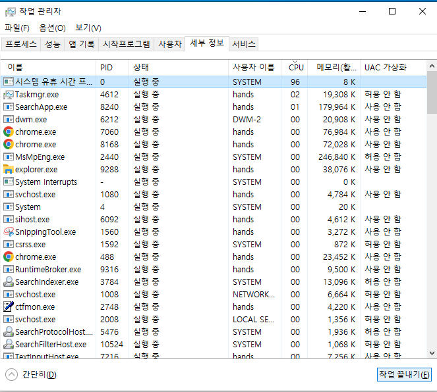Image resolution: width=437 pixels, height=392 pixels.
Task: Switch to the 서비스 tab
Action: 244,44
